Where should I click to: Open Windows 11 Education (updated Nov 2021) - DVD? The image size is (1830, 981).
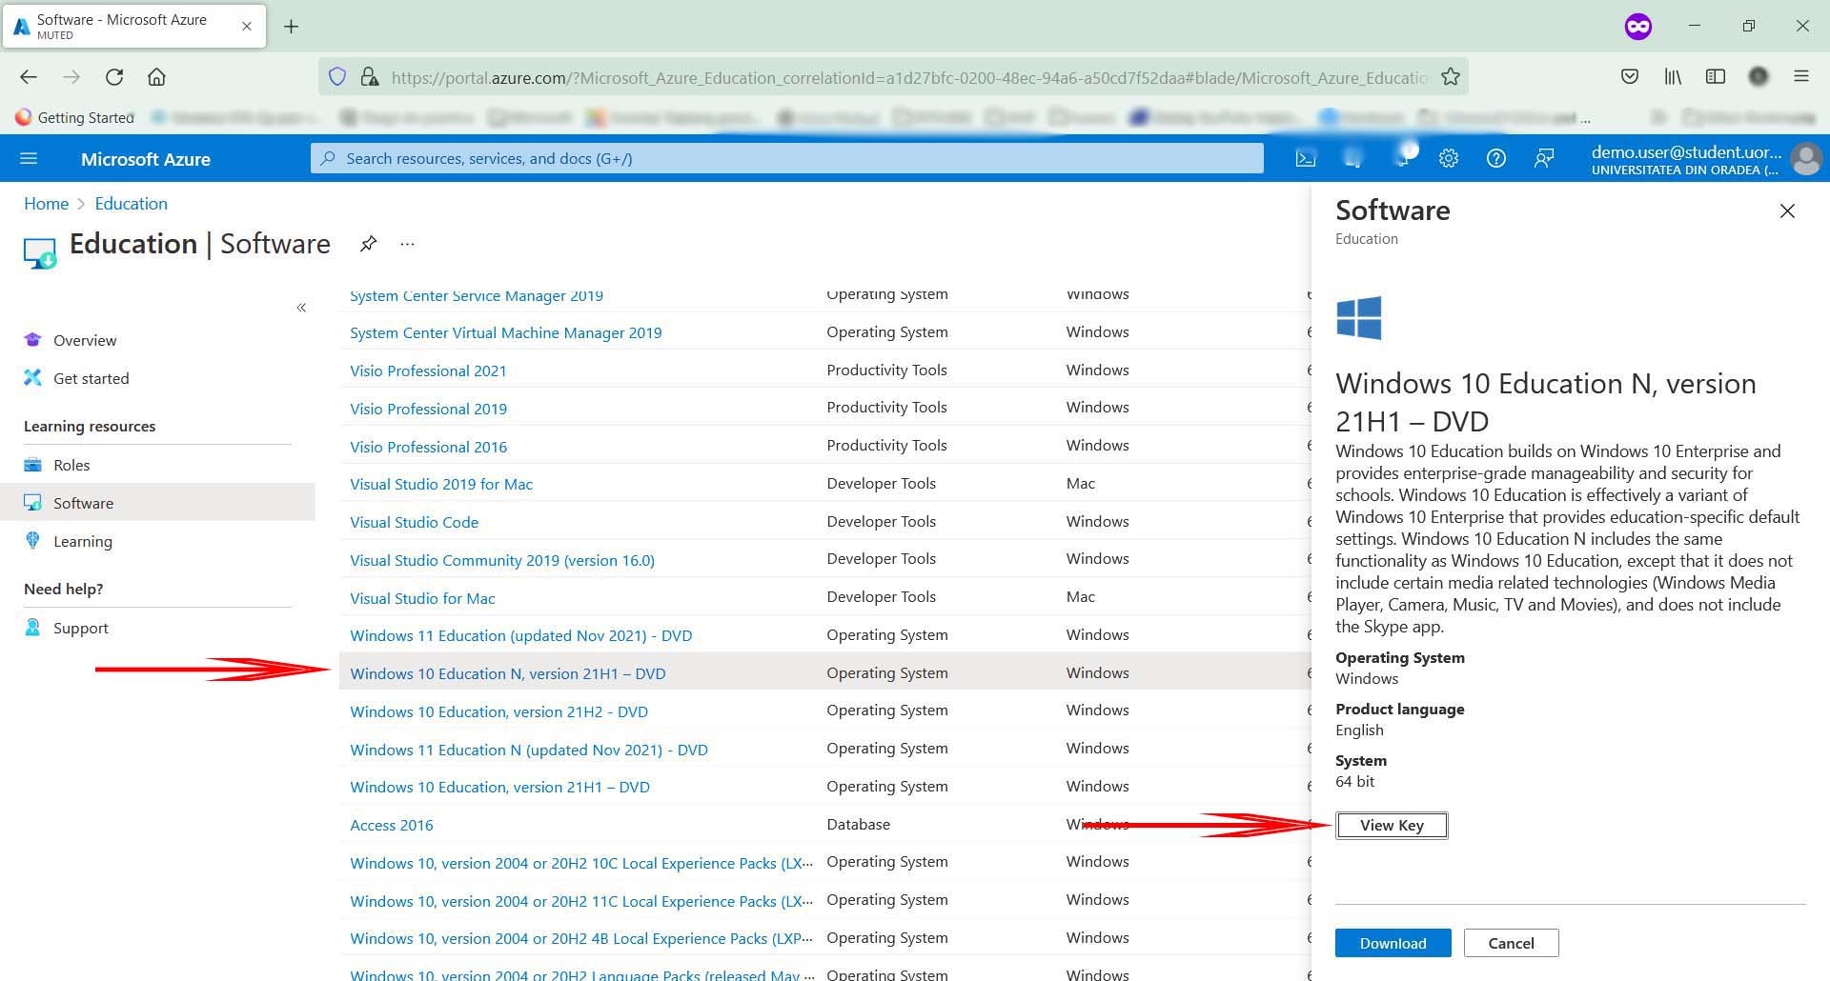pos(520,635)
